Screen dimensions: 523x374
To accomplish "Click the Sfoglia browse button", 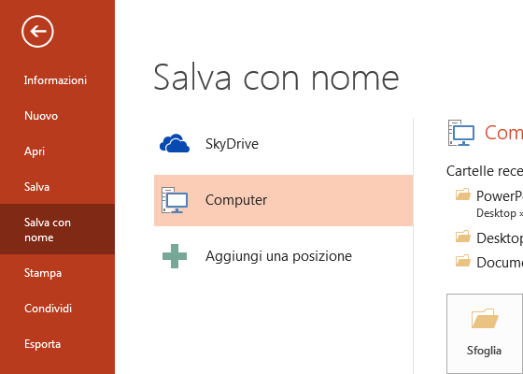I will 485,334.
